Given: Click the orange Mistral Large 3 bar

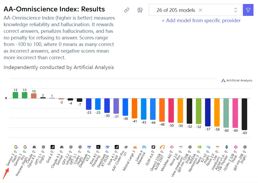Looking at the screenshot, I should coord(134,108).
